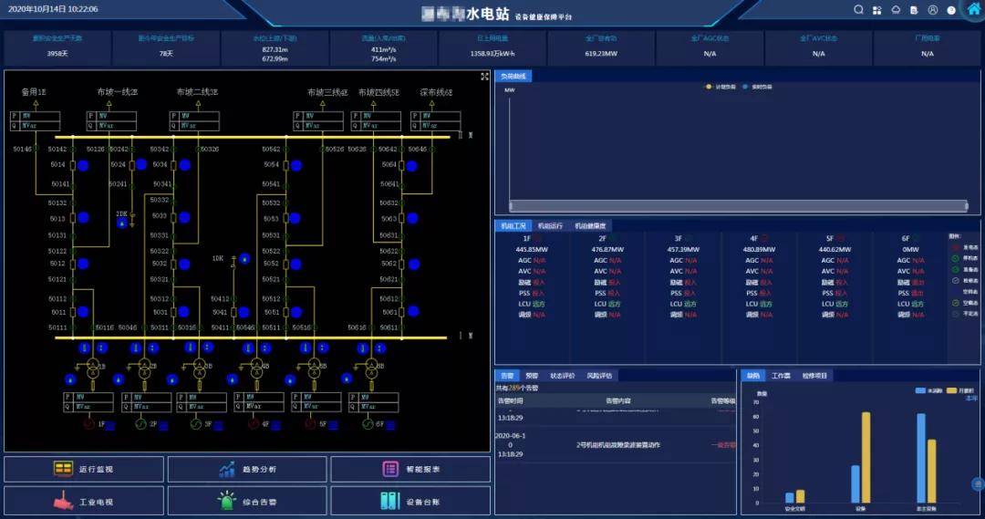Click the document icon in top toolbar

point(914,10)
